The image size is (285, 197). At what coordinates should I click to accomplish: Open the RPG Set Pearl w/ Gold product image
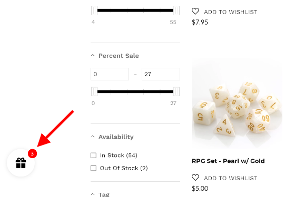237,103
